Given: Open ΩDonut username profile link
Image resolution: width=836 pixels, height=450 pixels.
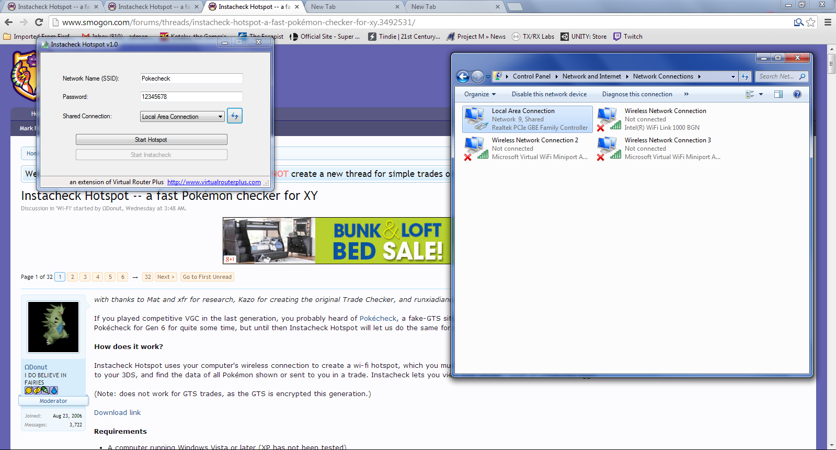Looking at the screenshot, I should [36, 367].
